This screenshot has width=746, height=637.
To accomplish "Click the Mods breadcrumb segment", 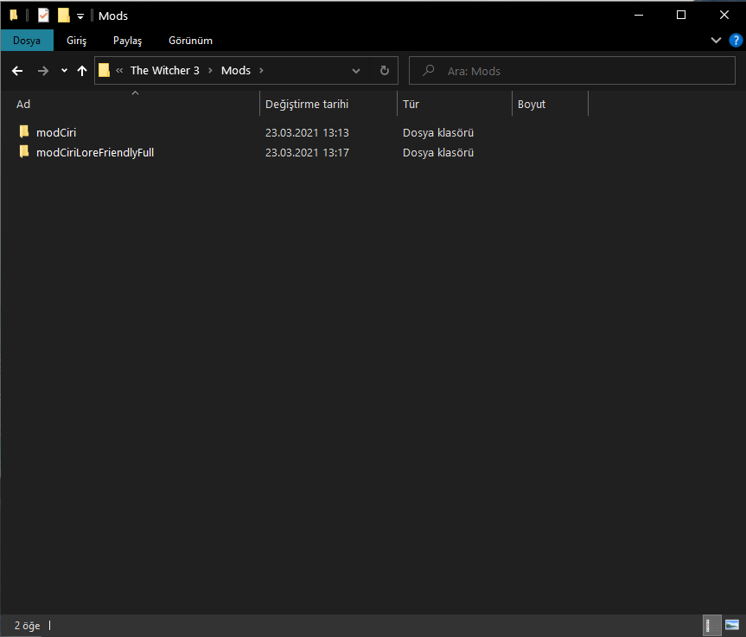I will point(236,70).
